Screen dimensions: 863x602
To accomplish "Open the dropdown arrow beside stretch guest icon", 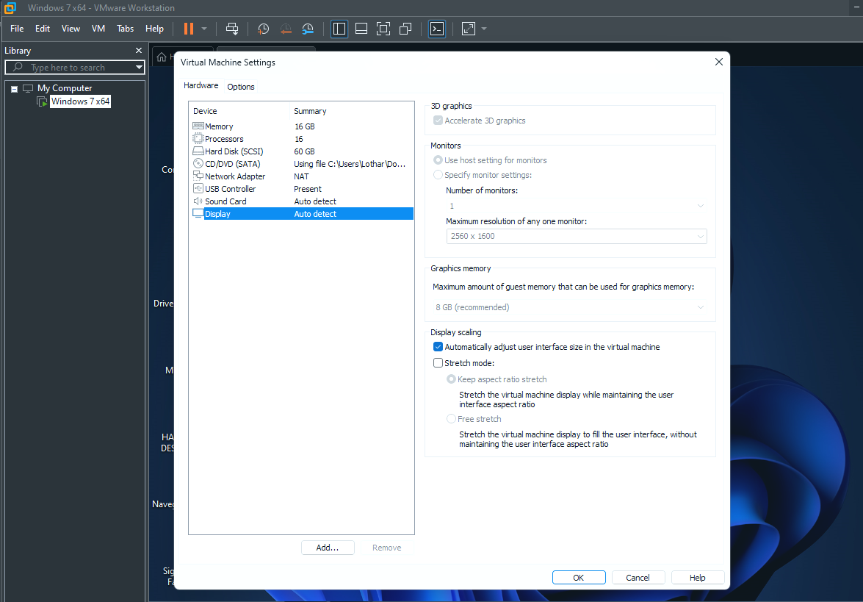I will [x=484, y=29].
